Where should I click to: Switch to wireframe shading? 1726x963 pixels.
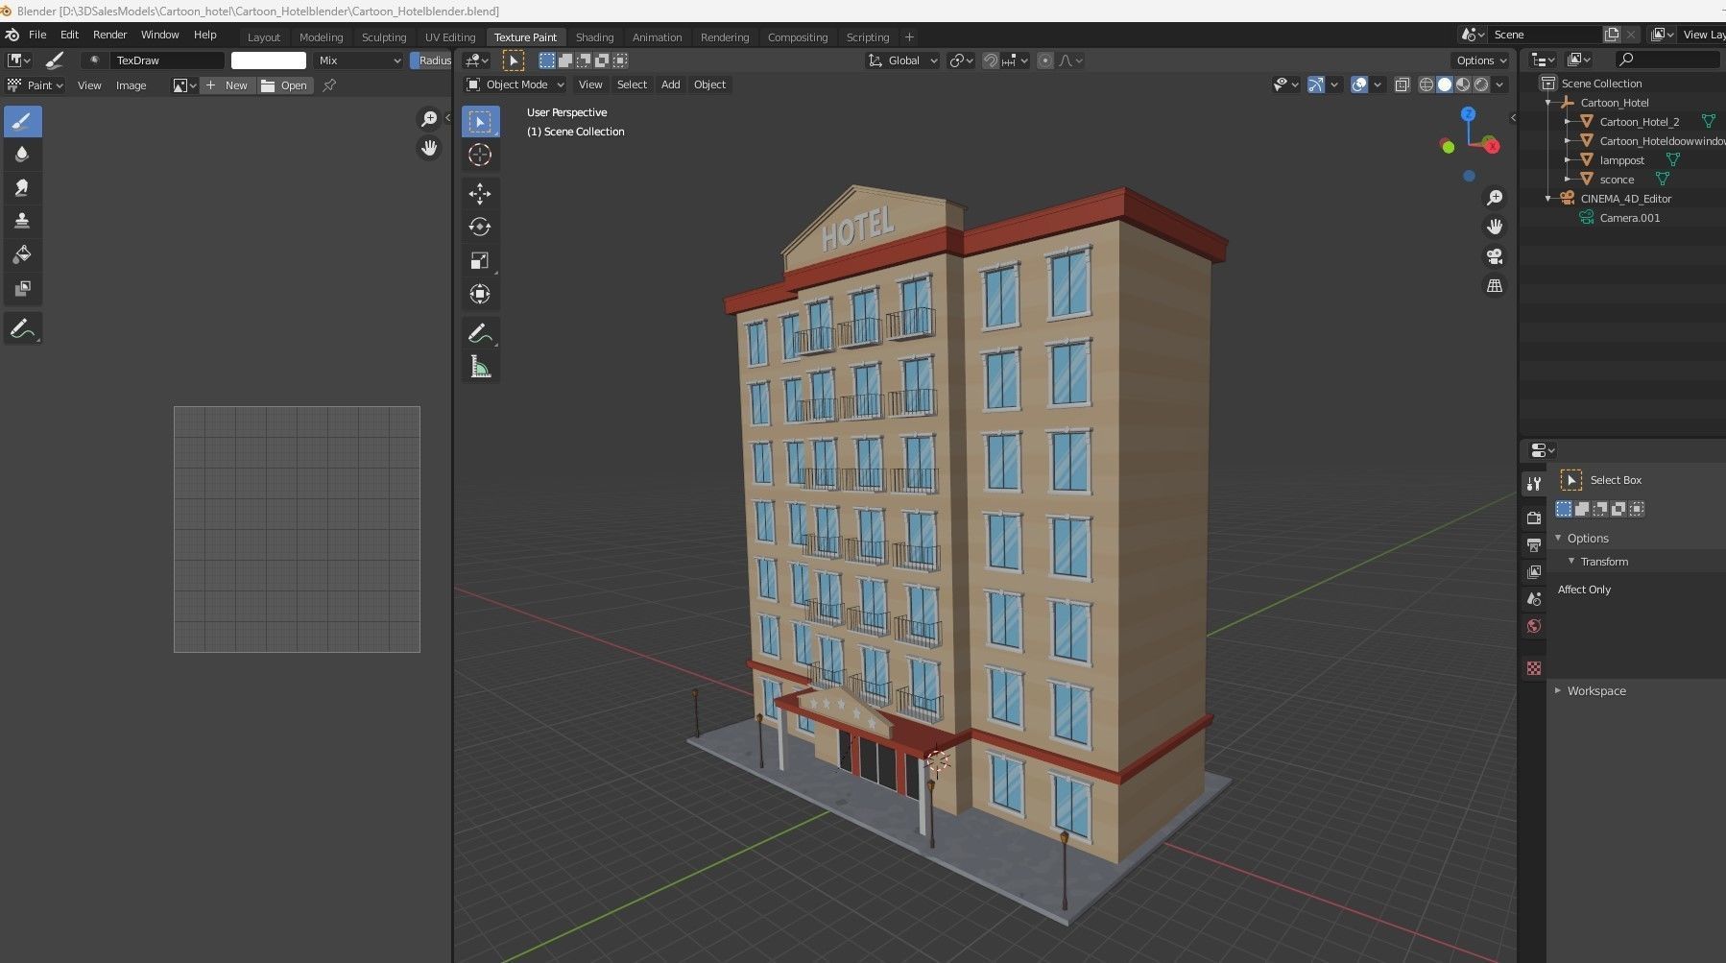(x=1426, y=84)
